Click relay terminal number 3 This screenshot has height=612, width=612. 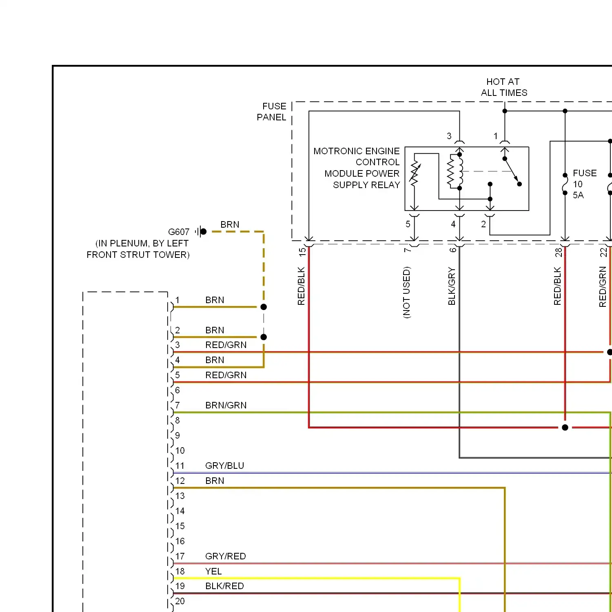point(449,136)
